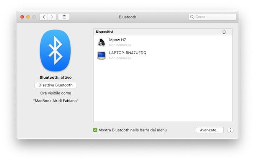Select the Mpow H7 speaker icon
The image size is (255, 161).
pyautogui.click(x=102, y=42)
